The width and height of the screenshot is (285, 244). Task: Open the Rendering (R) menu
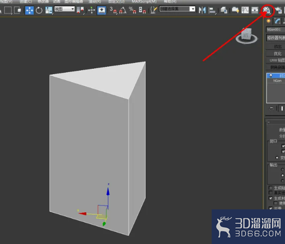point(95,1)
